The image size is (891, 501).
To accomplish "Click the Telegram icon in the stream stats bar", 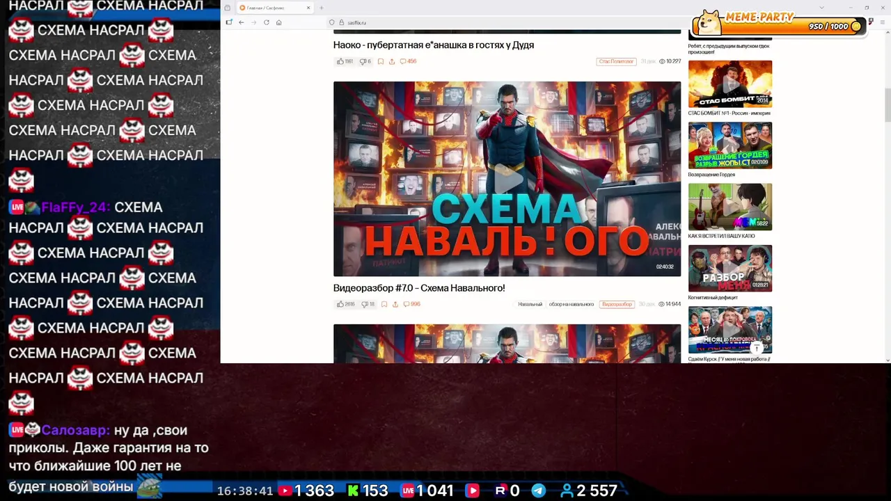I will (x=539, y=491).
